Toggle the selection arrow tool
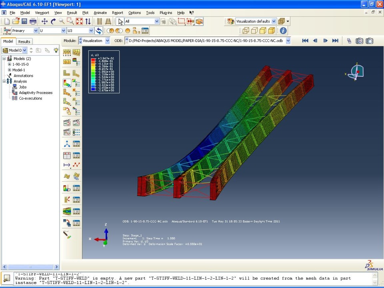This screenshot has width=384, height=288. (x=120, y=21)
